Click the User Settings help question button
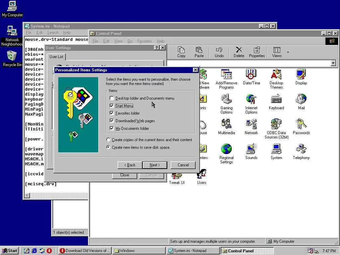Screen dimensions: 340x255 coord(157,48)
